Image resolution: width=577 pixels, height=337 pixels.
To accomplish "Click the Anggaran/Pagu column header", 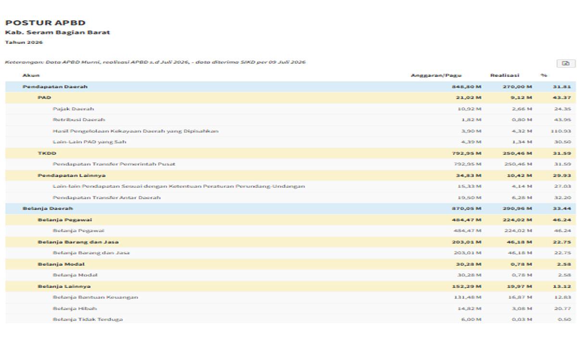I will click(x=436, y=75).
